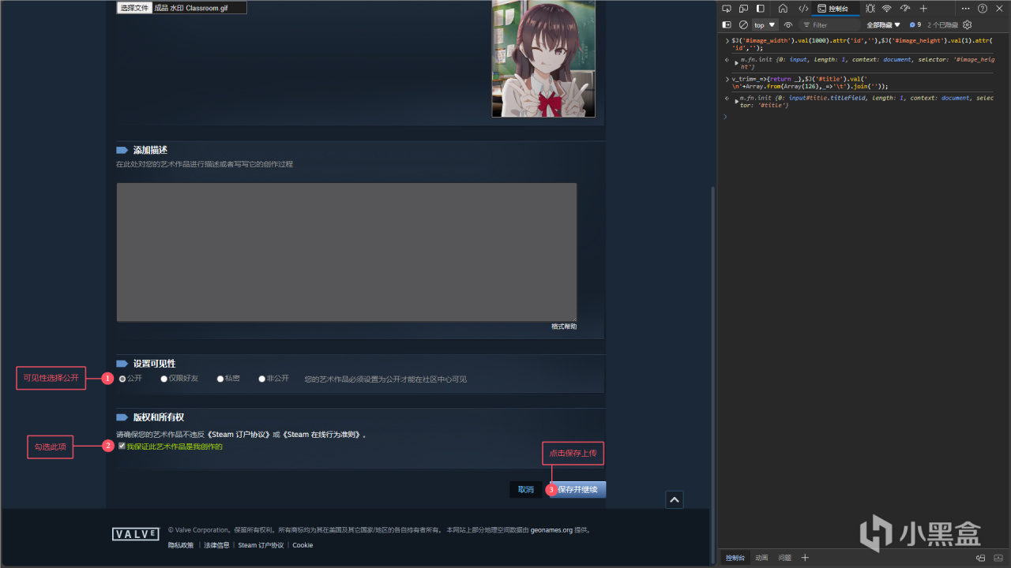1011x568 pixels.
Task: Click the DevTools help question mark icon
Action: 983,9
